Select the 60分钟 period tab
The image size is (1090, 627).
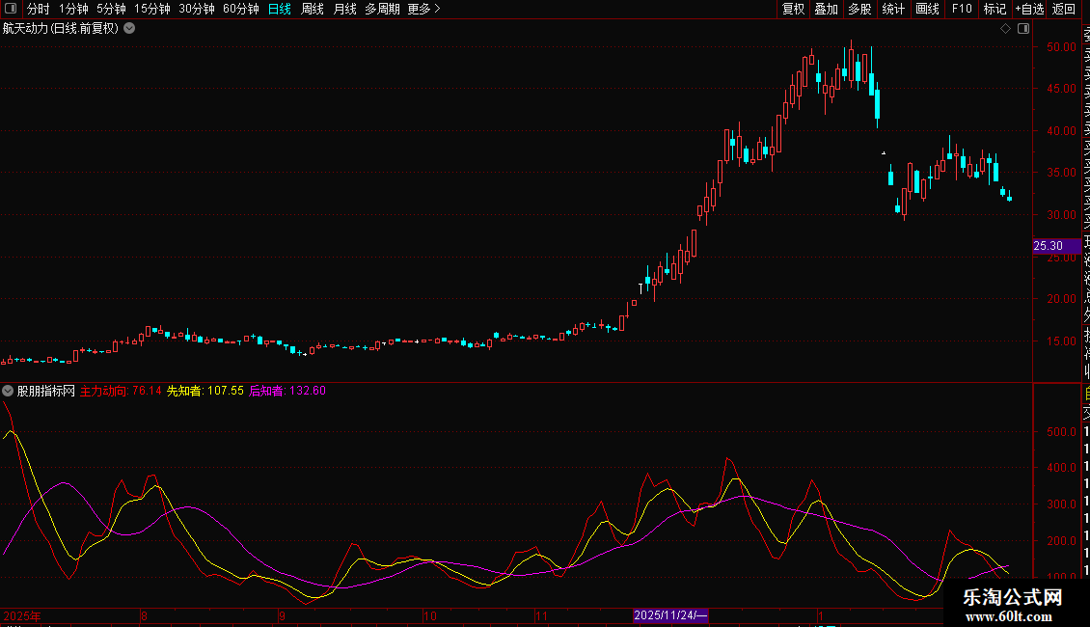point(241,9)
